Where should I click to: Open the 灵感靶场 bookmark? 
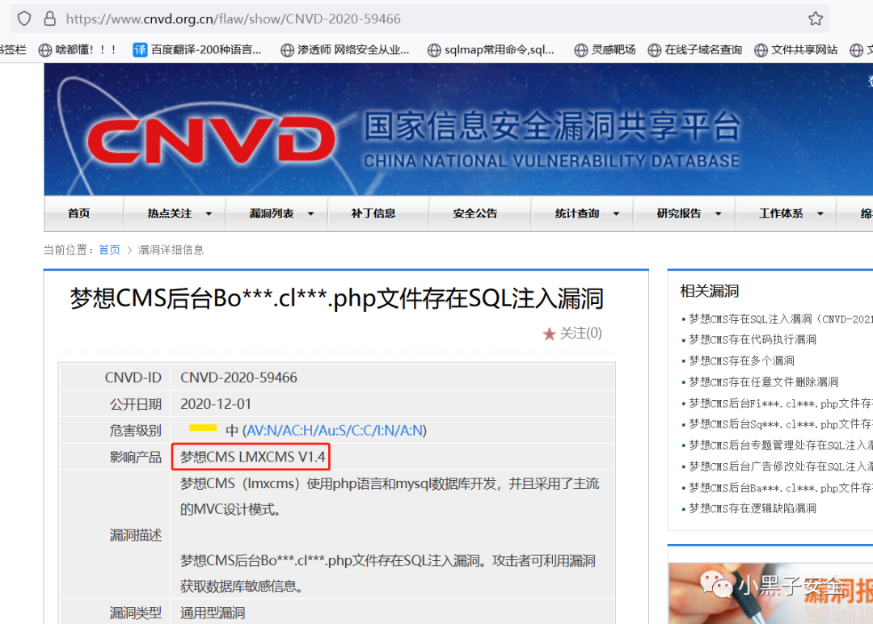pyautogui.click(x=605, y=50)
